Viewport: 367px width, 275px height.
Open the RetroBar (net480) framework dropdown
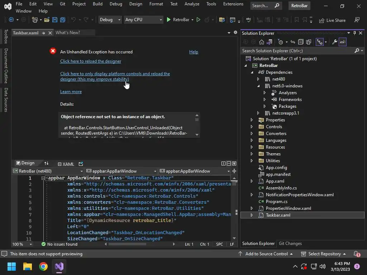(x=48, y=171)
